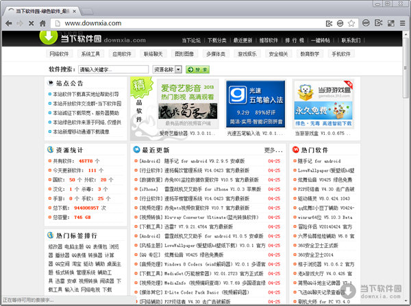The width and height of the screenshot is (411, 306).
Task: Click the browser forward arrow
Action: click(x=20, y=23)
